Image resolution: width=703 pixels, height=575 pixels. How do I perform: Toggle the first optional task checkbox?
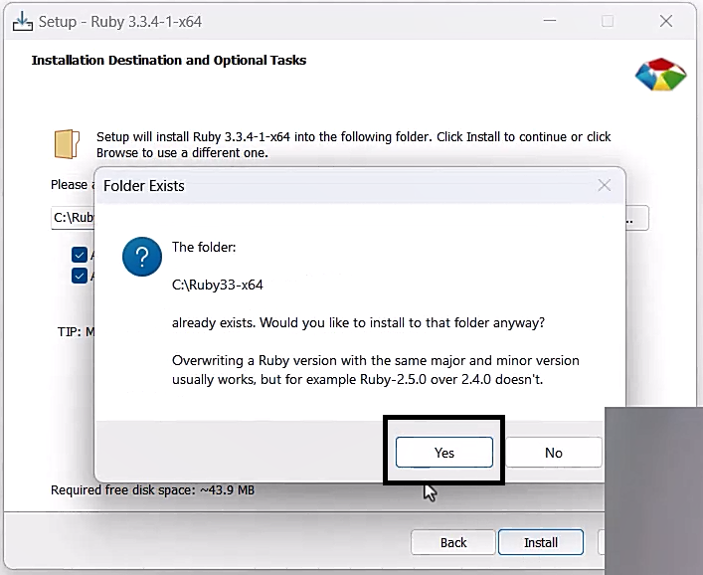pyautogui.click(x=80, y=255)
